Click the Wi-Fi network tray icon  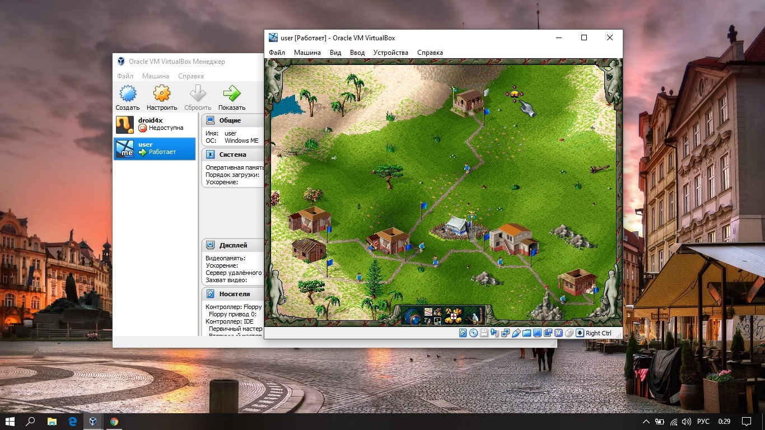tap(673, 421)
